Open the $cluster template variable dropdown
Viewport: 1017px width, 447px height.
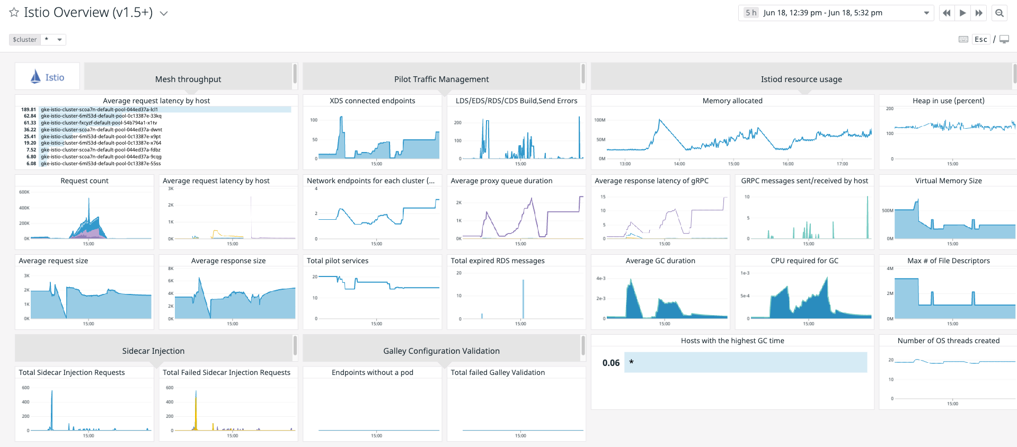tap(54, 40)
